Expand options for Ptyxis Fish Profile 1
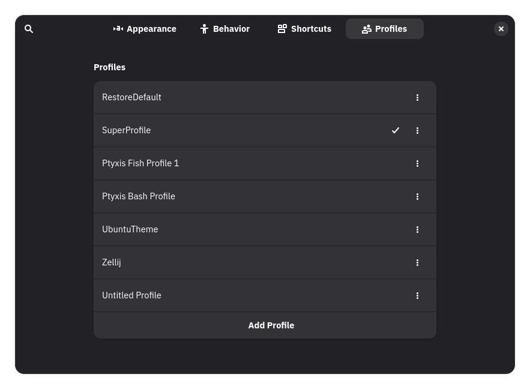This screenshot has width=530, height=389. tap(417, 163)
